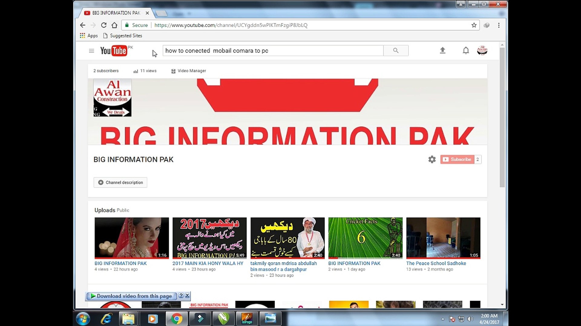Open the video upload icon
This screenshot has height=326, width=581.
tap(443, 50)
